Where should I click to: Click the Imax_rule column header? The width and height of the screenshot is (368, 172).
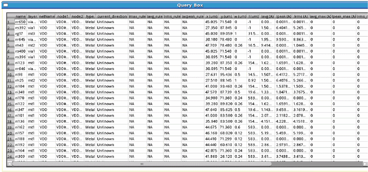[137, 17]
